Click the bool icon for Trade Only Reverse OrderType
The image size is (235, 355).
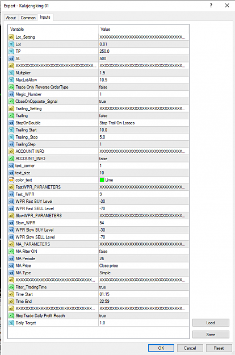(x=11, y=87)
